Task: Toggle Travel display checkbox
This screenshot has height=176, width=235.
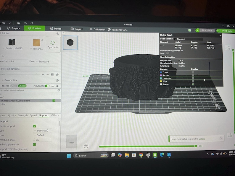Action: (193, 72)
